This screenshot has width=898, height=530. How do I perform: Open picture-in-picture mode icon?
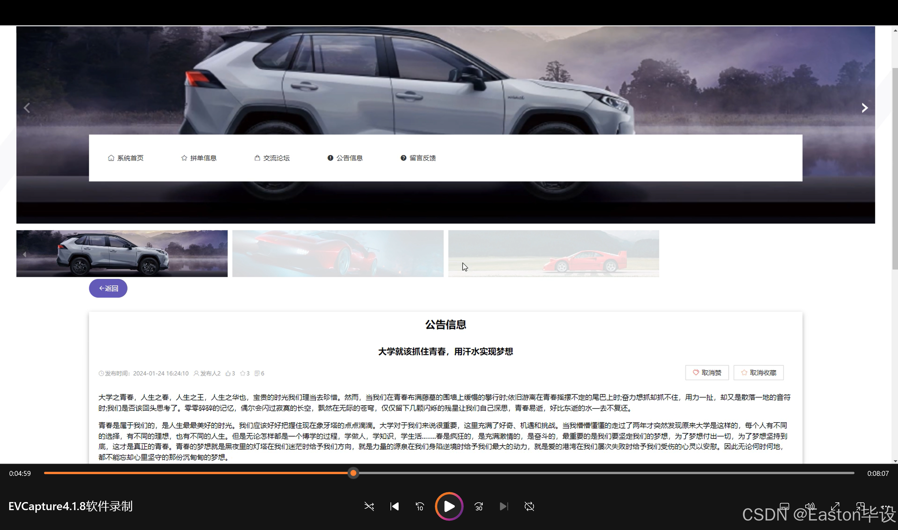[861, 506]
